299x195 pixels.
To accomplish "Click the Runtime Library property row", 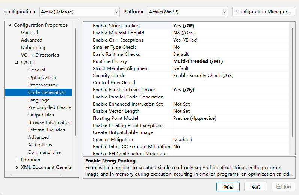I will (110, 61).
